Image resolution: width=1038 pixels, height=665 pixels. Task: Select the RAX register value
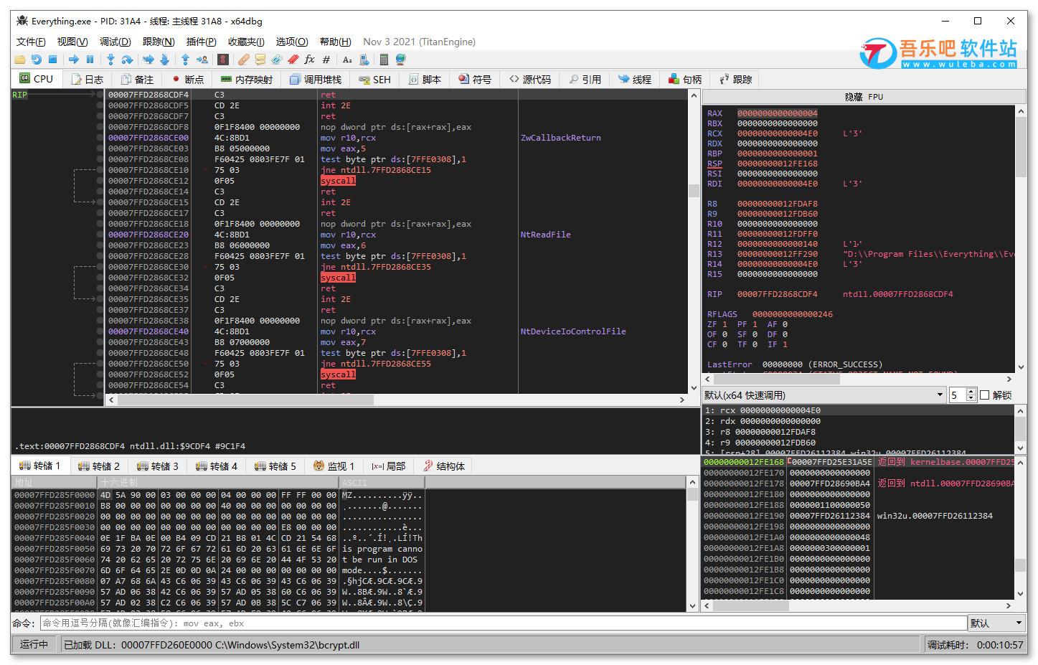pos(778,113)
